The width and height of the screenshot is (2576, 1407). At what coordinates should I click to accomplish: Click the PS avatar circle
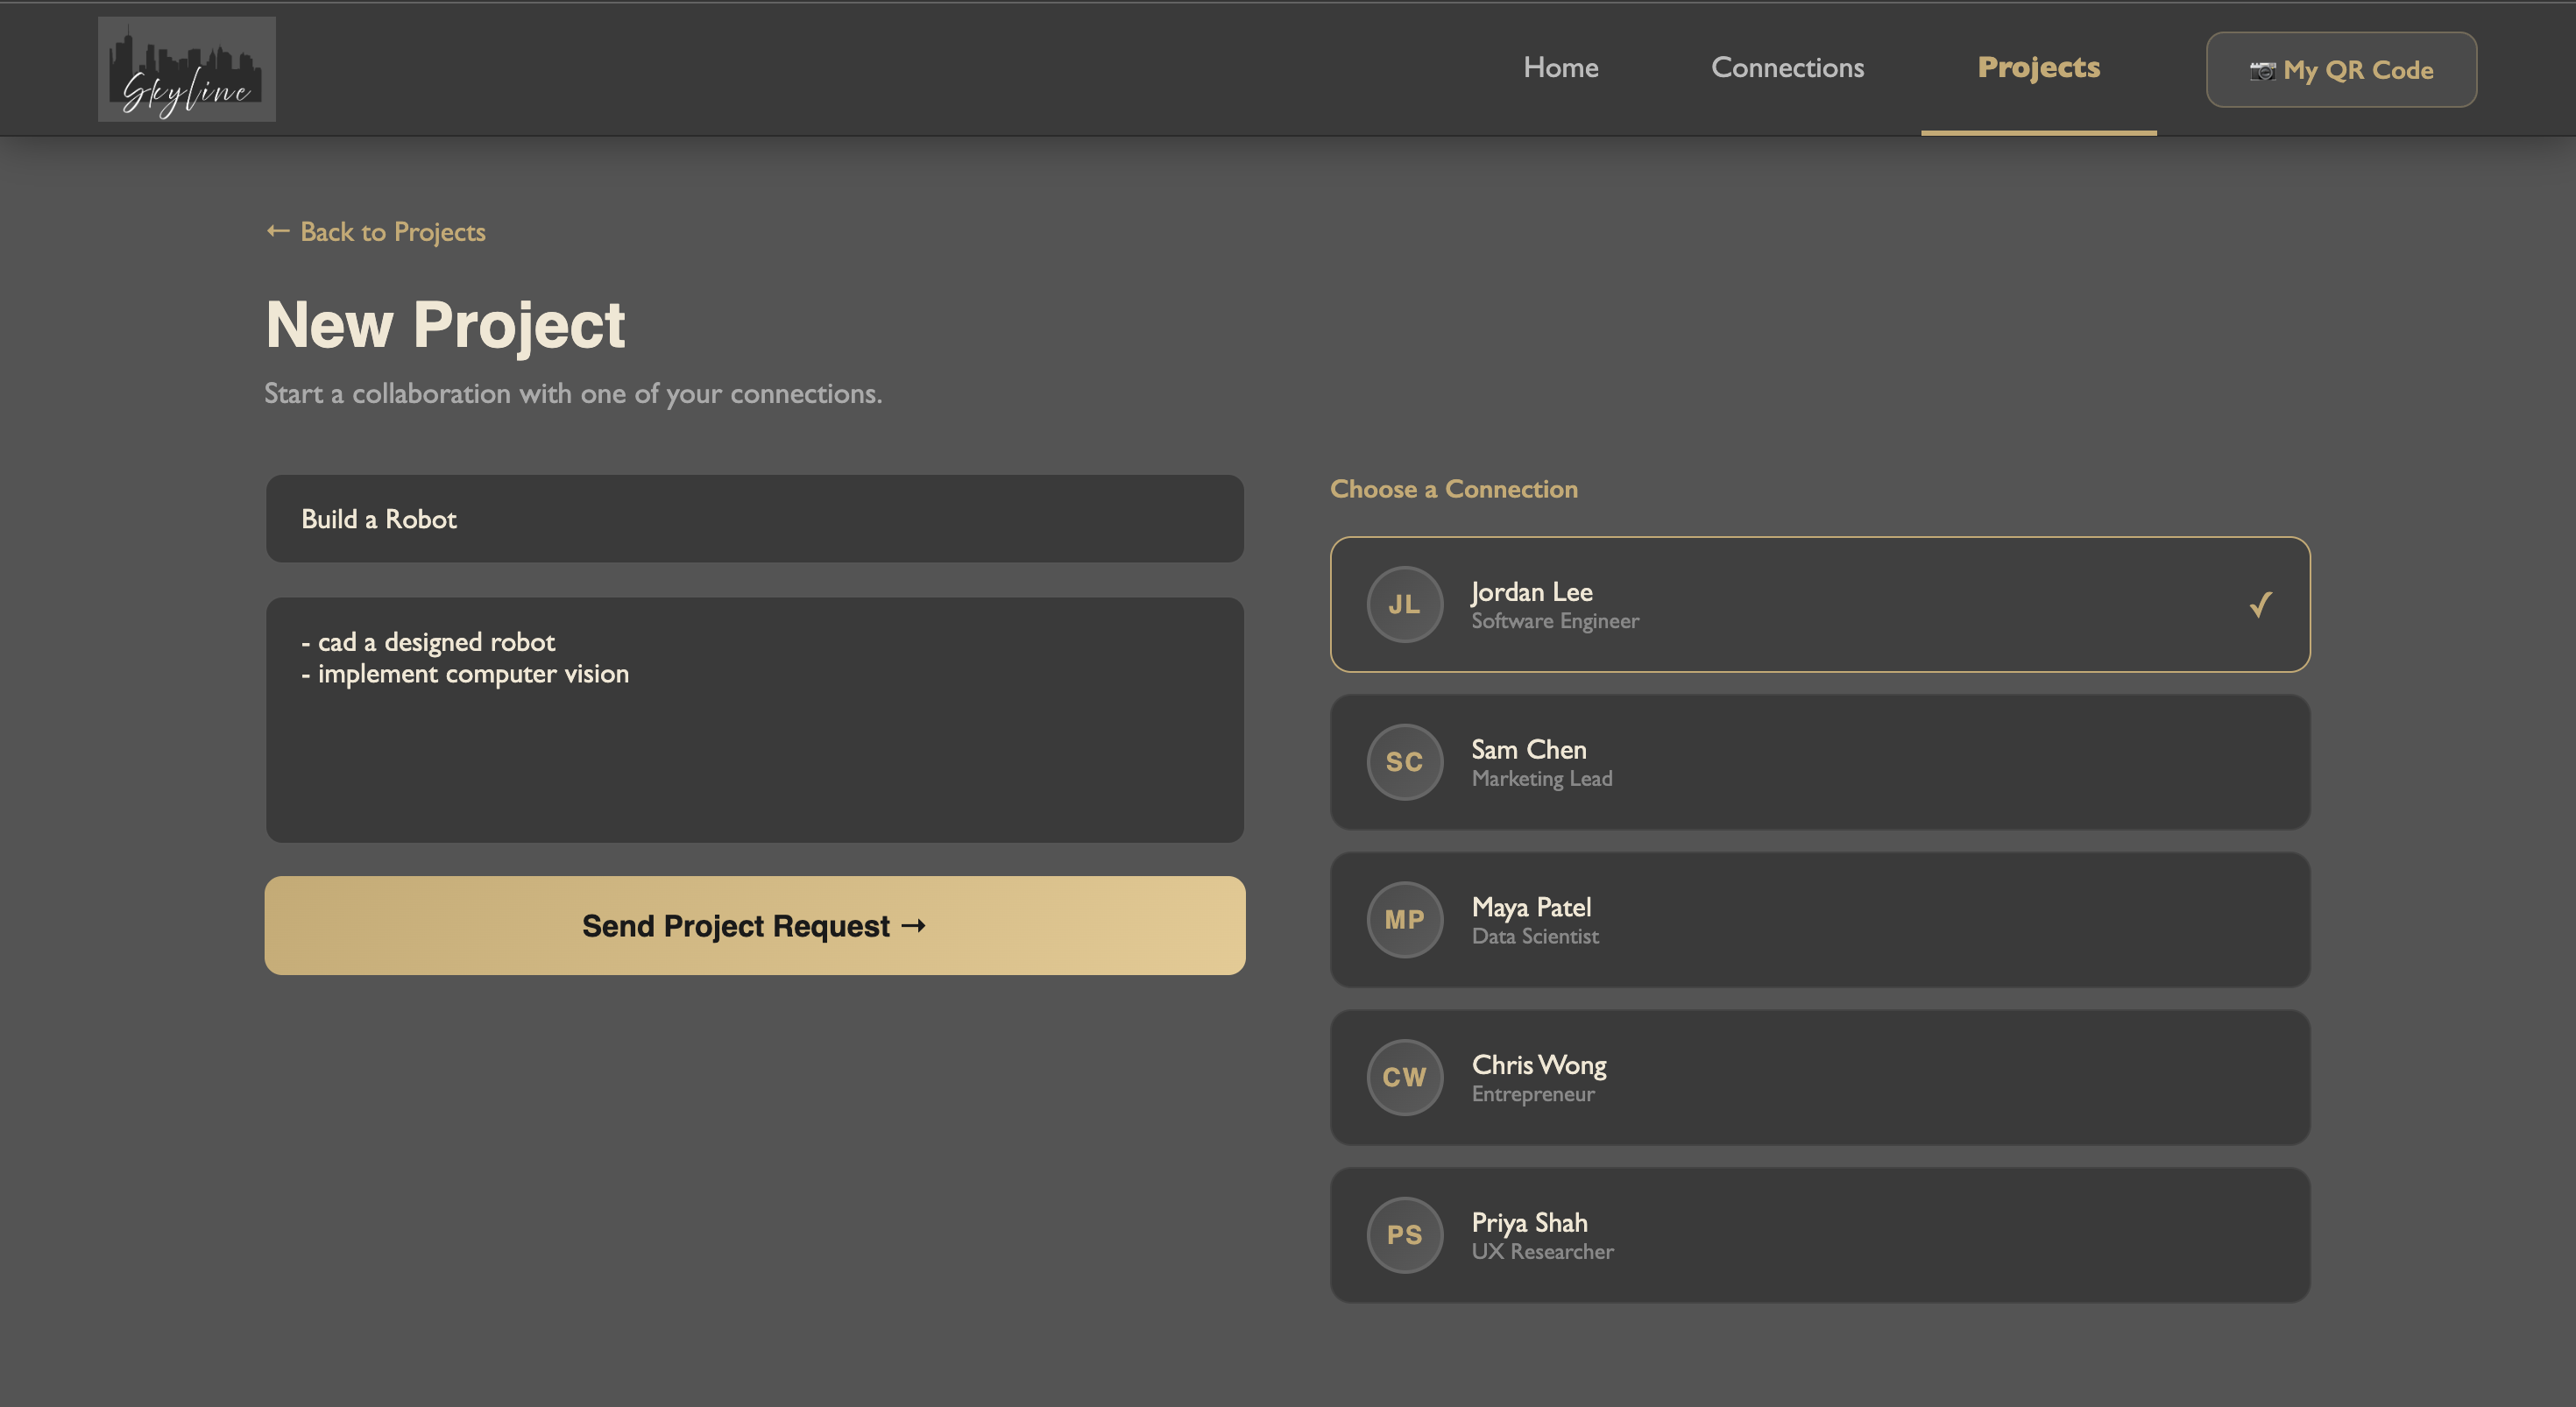(x=1404, y=1235)
